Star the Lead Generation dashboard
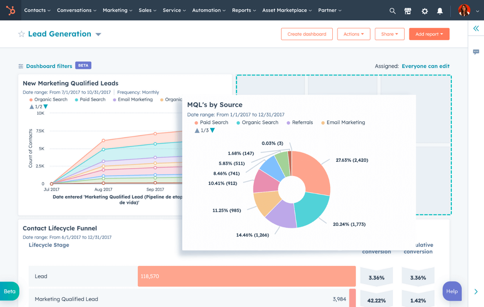This screenshot has width=484, height=307. coord(22,34)
